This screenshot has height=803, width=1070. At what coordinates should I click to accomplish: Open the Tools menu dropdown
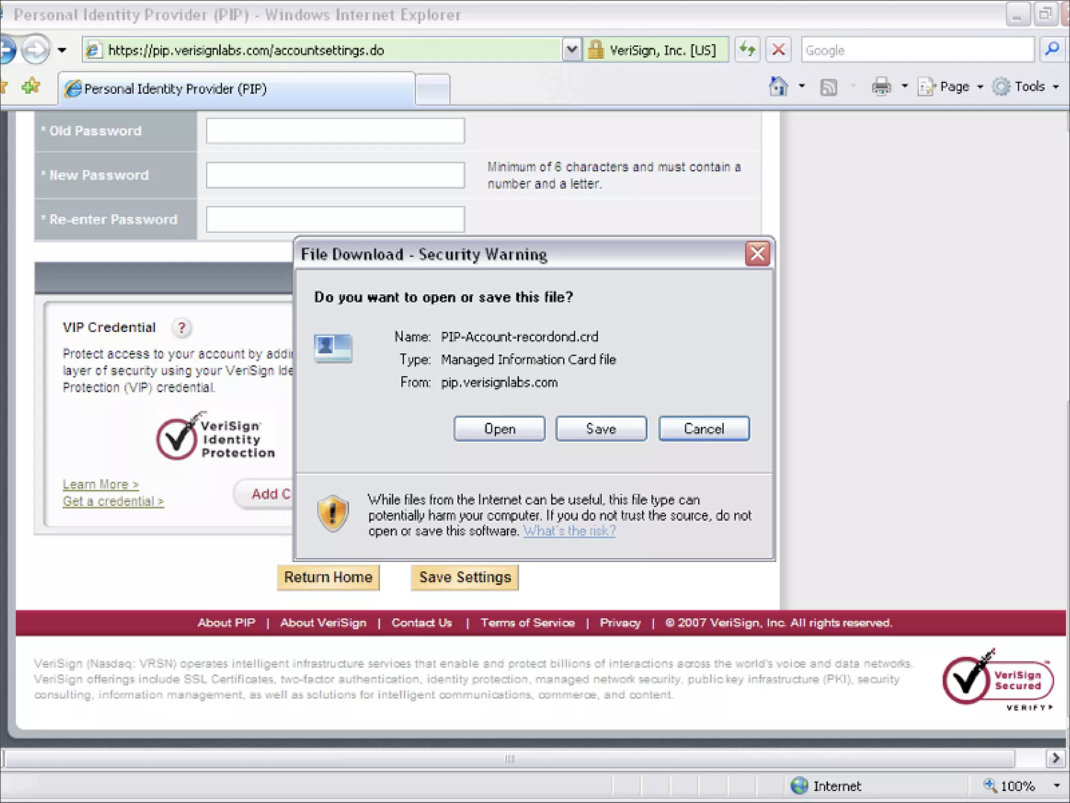pos(1029,87)
